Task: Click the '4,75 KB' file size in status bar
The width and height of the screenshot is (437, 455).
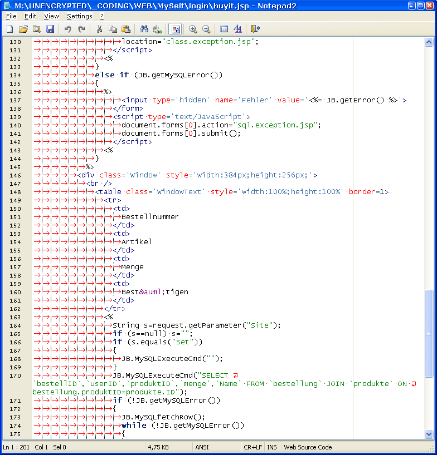Action: [158, 447]
